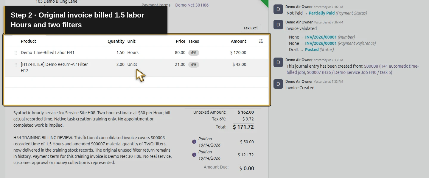This screenshot has height=178, width=429.
Task: Click avatar on Partially Paid message
Action: coord(278,9)
